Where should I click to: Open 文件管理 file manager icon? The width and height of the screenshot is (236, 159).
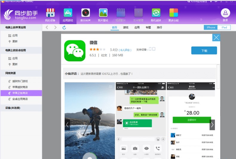(138, 15)
